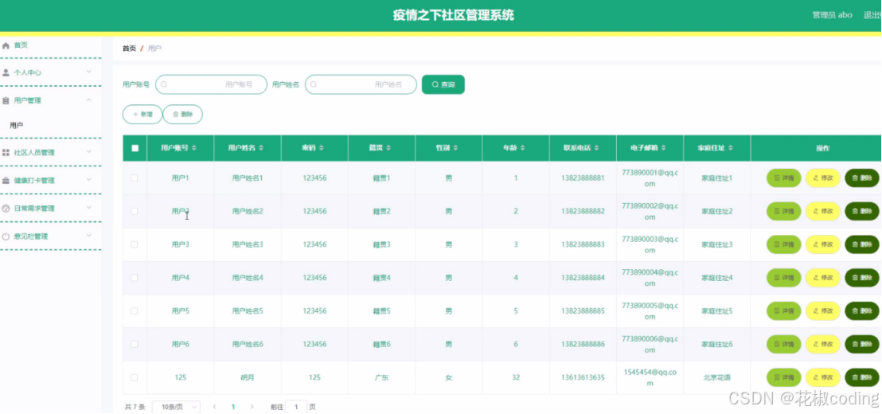Image resolution: width=882 pixels, height=414 pixels.
Task: Sort by 用户姓名 column arrows
Action: point(261,148)
